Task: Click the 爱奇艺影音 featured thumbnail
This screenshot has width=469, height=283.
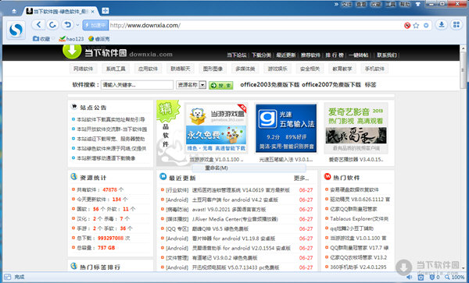Action: coord(356,128)
